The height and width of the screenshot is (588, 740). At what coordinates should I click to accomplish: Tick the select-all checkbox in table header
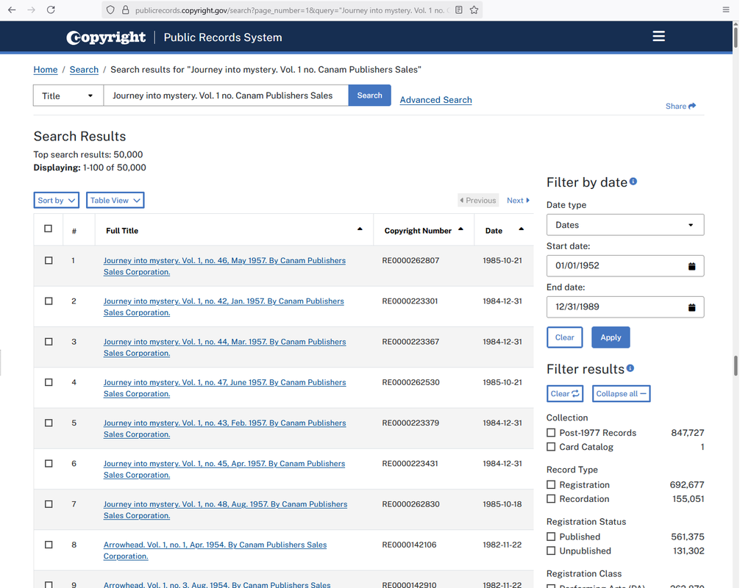pos(48,229)
